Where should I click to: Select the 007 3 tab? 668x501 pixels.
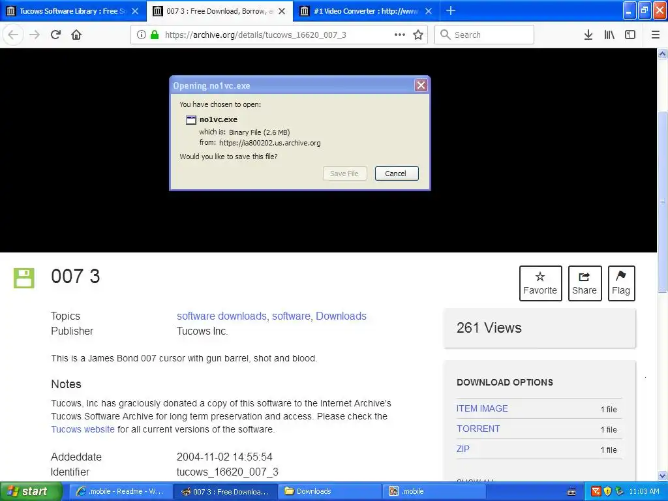tap(220, 11)
